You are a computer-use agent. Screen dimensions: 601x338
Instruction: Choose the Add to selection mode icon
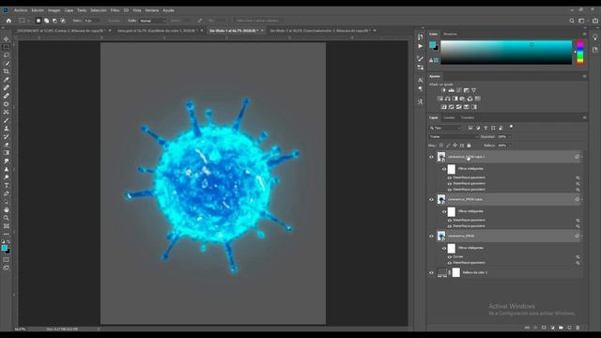[46, 21]
